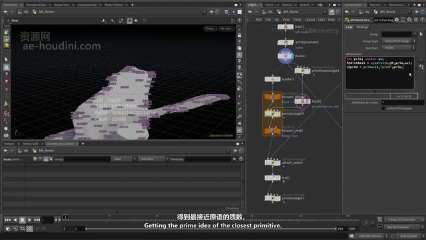The width and height of the screenshot is (426, 240).
Task: Select the blast2 node
Action: (x=302, y=101)
